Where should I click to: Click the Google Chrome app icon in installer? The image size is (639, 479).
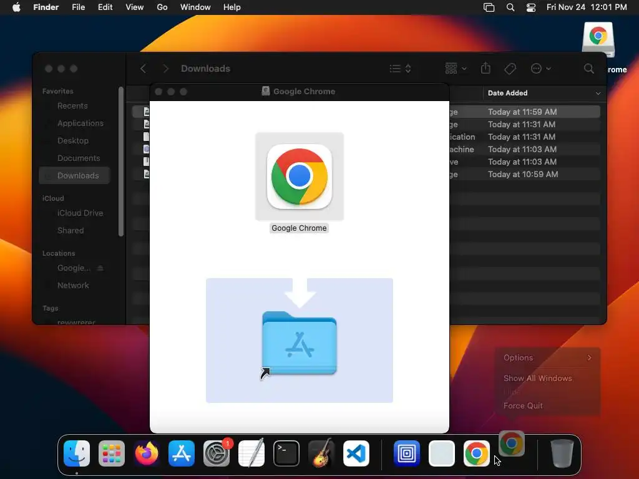tap(300, 177)
